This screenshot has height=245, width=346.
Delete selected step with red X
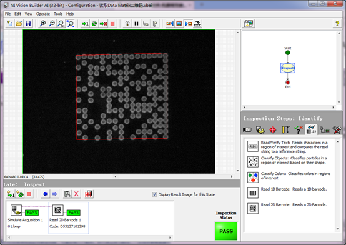(x=76, y=194)
